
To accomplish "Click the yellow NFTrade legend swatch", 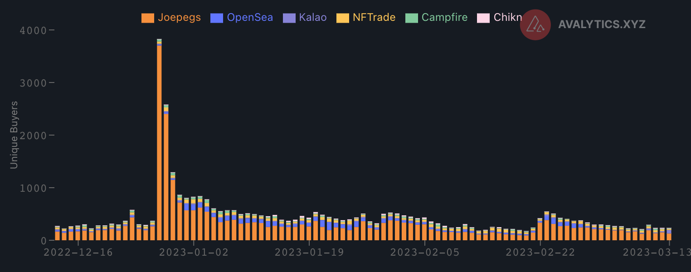I will (x=342, y=18).
